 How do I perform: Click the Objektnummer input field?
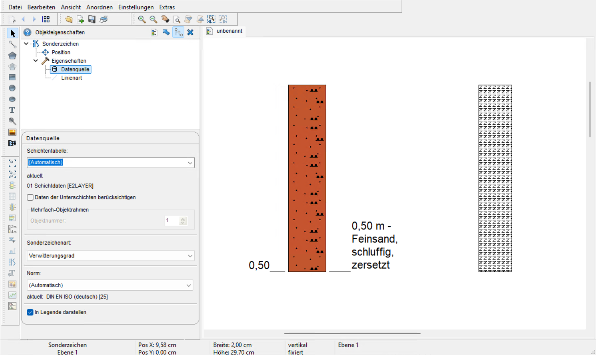point(172,221)
